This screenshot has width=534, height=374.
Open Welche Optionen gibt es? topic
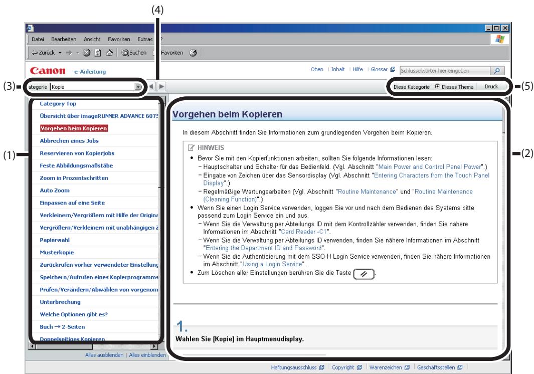(x=74, y=314)
